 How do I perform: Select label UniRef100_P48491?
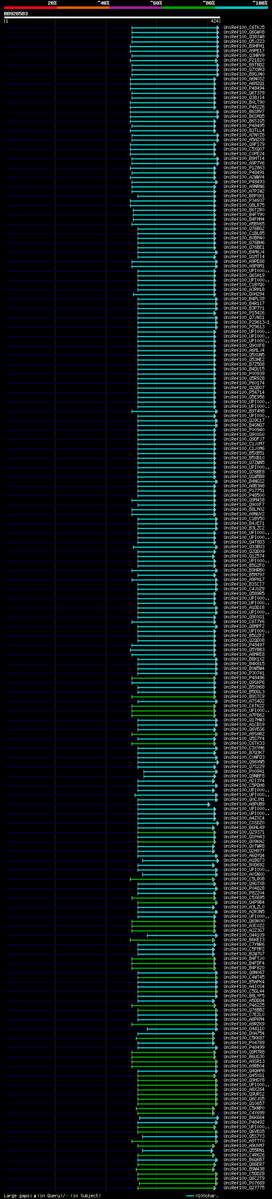(x=244, y=172)
